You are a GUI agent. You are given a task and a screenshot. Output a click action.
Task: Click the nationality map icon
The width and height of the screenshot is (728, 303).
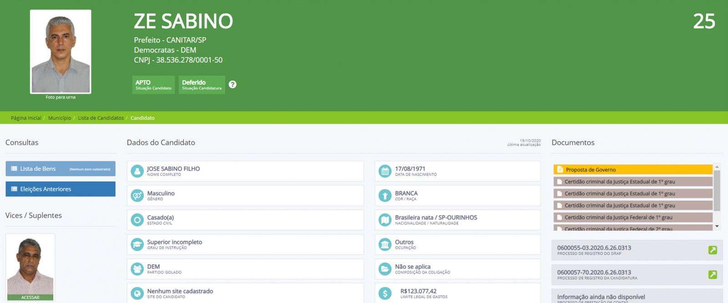(385, 220)
